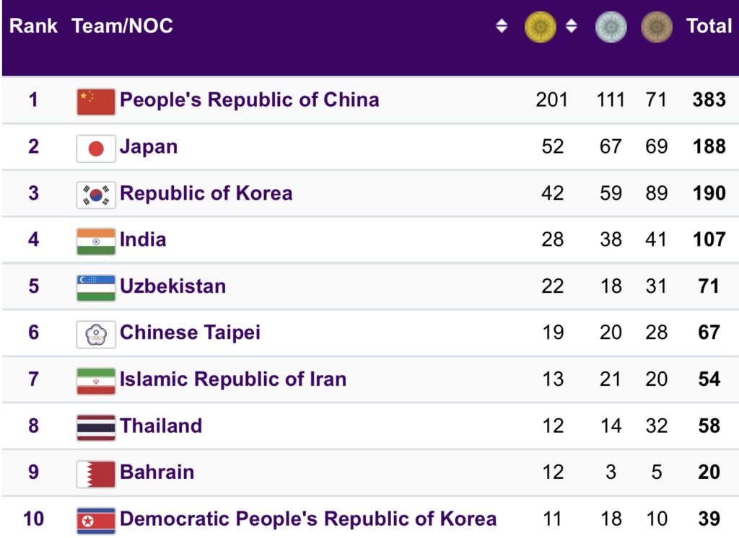Open People's Republic of China link
The width and height of the screenshot is (739, 538).
tap(249, 100)
